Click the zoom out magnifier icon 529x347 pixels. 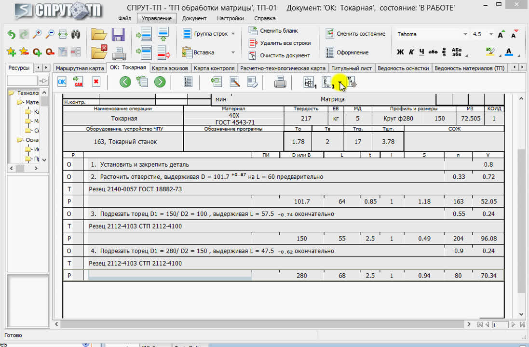pyautogui.click(x=50, y=34)
